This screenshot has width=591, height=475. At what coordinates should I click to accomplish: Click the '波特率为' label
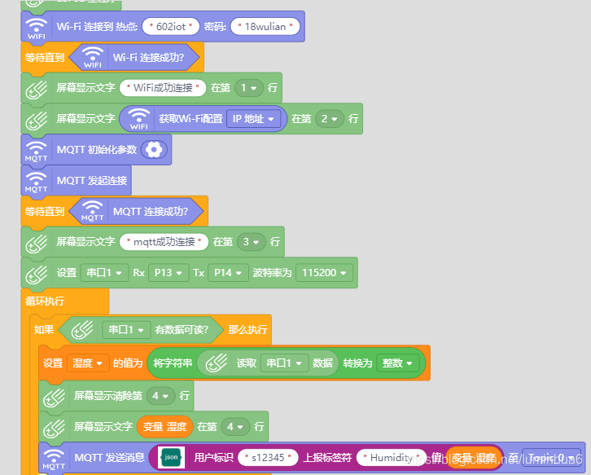272,273
